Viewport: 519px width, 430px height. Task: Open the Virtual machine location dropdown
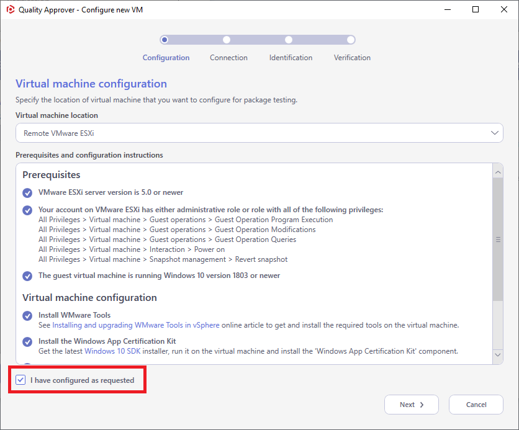259,133
